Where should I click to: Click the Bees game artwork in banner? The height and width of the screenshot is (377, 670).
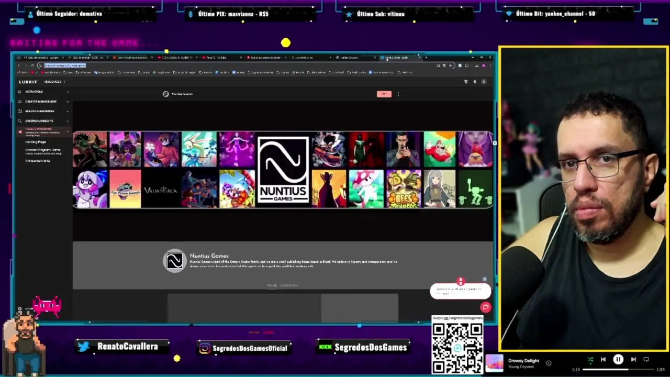point(404,188)
